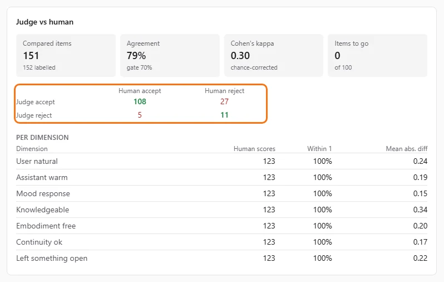Click the 108 judge-accept human-accept count
This screenshot has height=282, width=444.
pyautogui.click(x=140, y=101)
